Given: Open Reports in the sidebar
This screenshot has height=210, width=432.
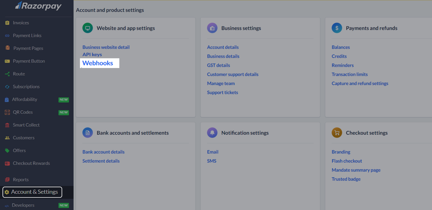Looking at the screenshot, I should [x=21, y=180].
